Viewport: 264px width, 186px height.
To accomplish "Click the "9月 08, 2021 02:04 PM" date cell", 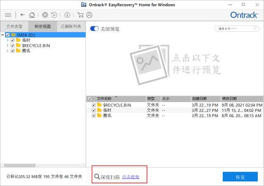I will point(242,105).
